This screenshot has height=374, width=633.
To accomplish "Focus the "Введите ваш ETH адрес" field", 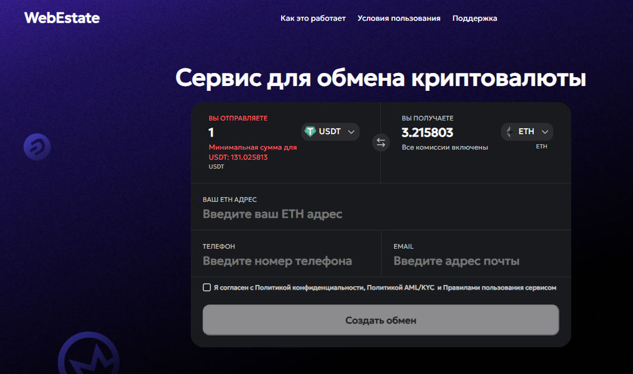I will pos(380,214).
